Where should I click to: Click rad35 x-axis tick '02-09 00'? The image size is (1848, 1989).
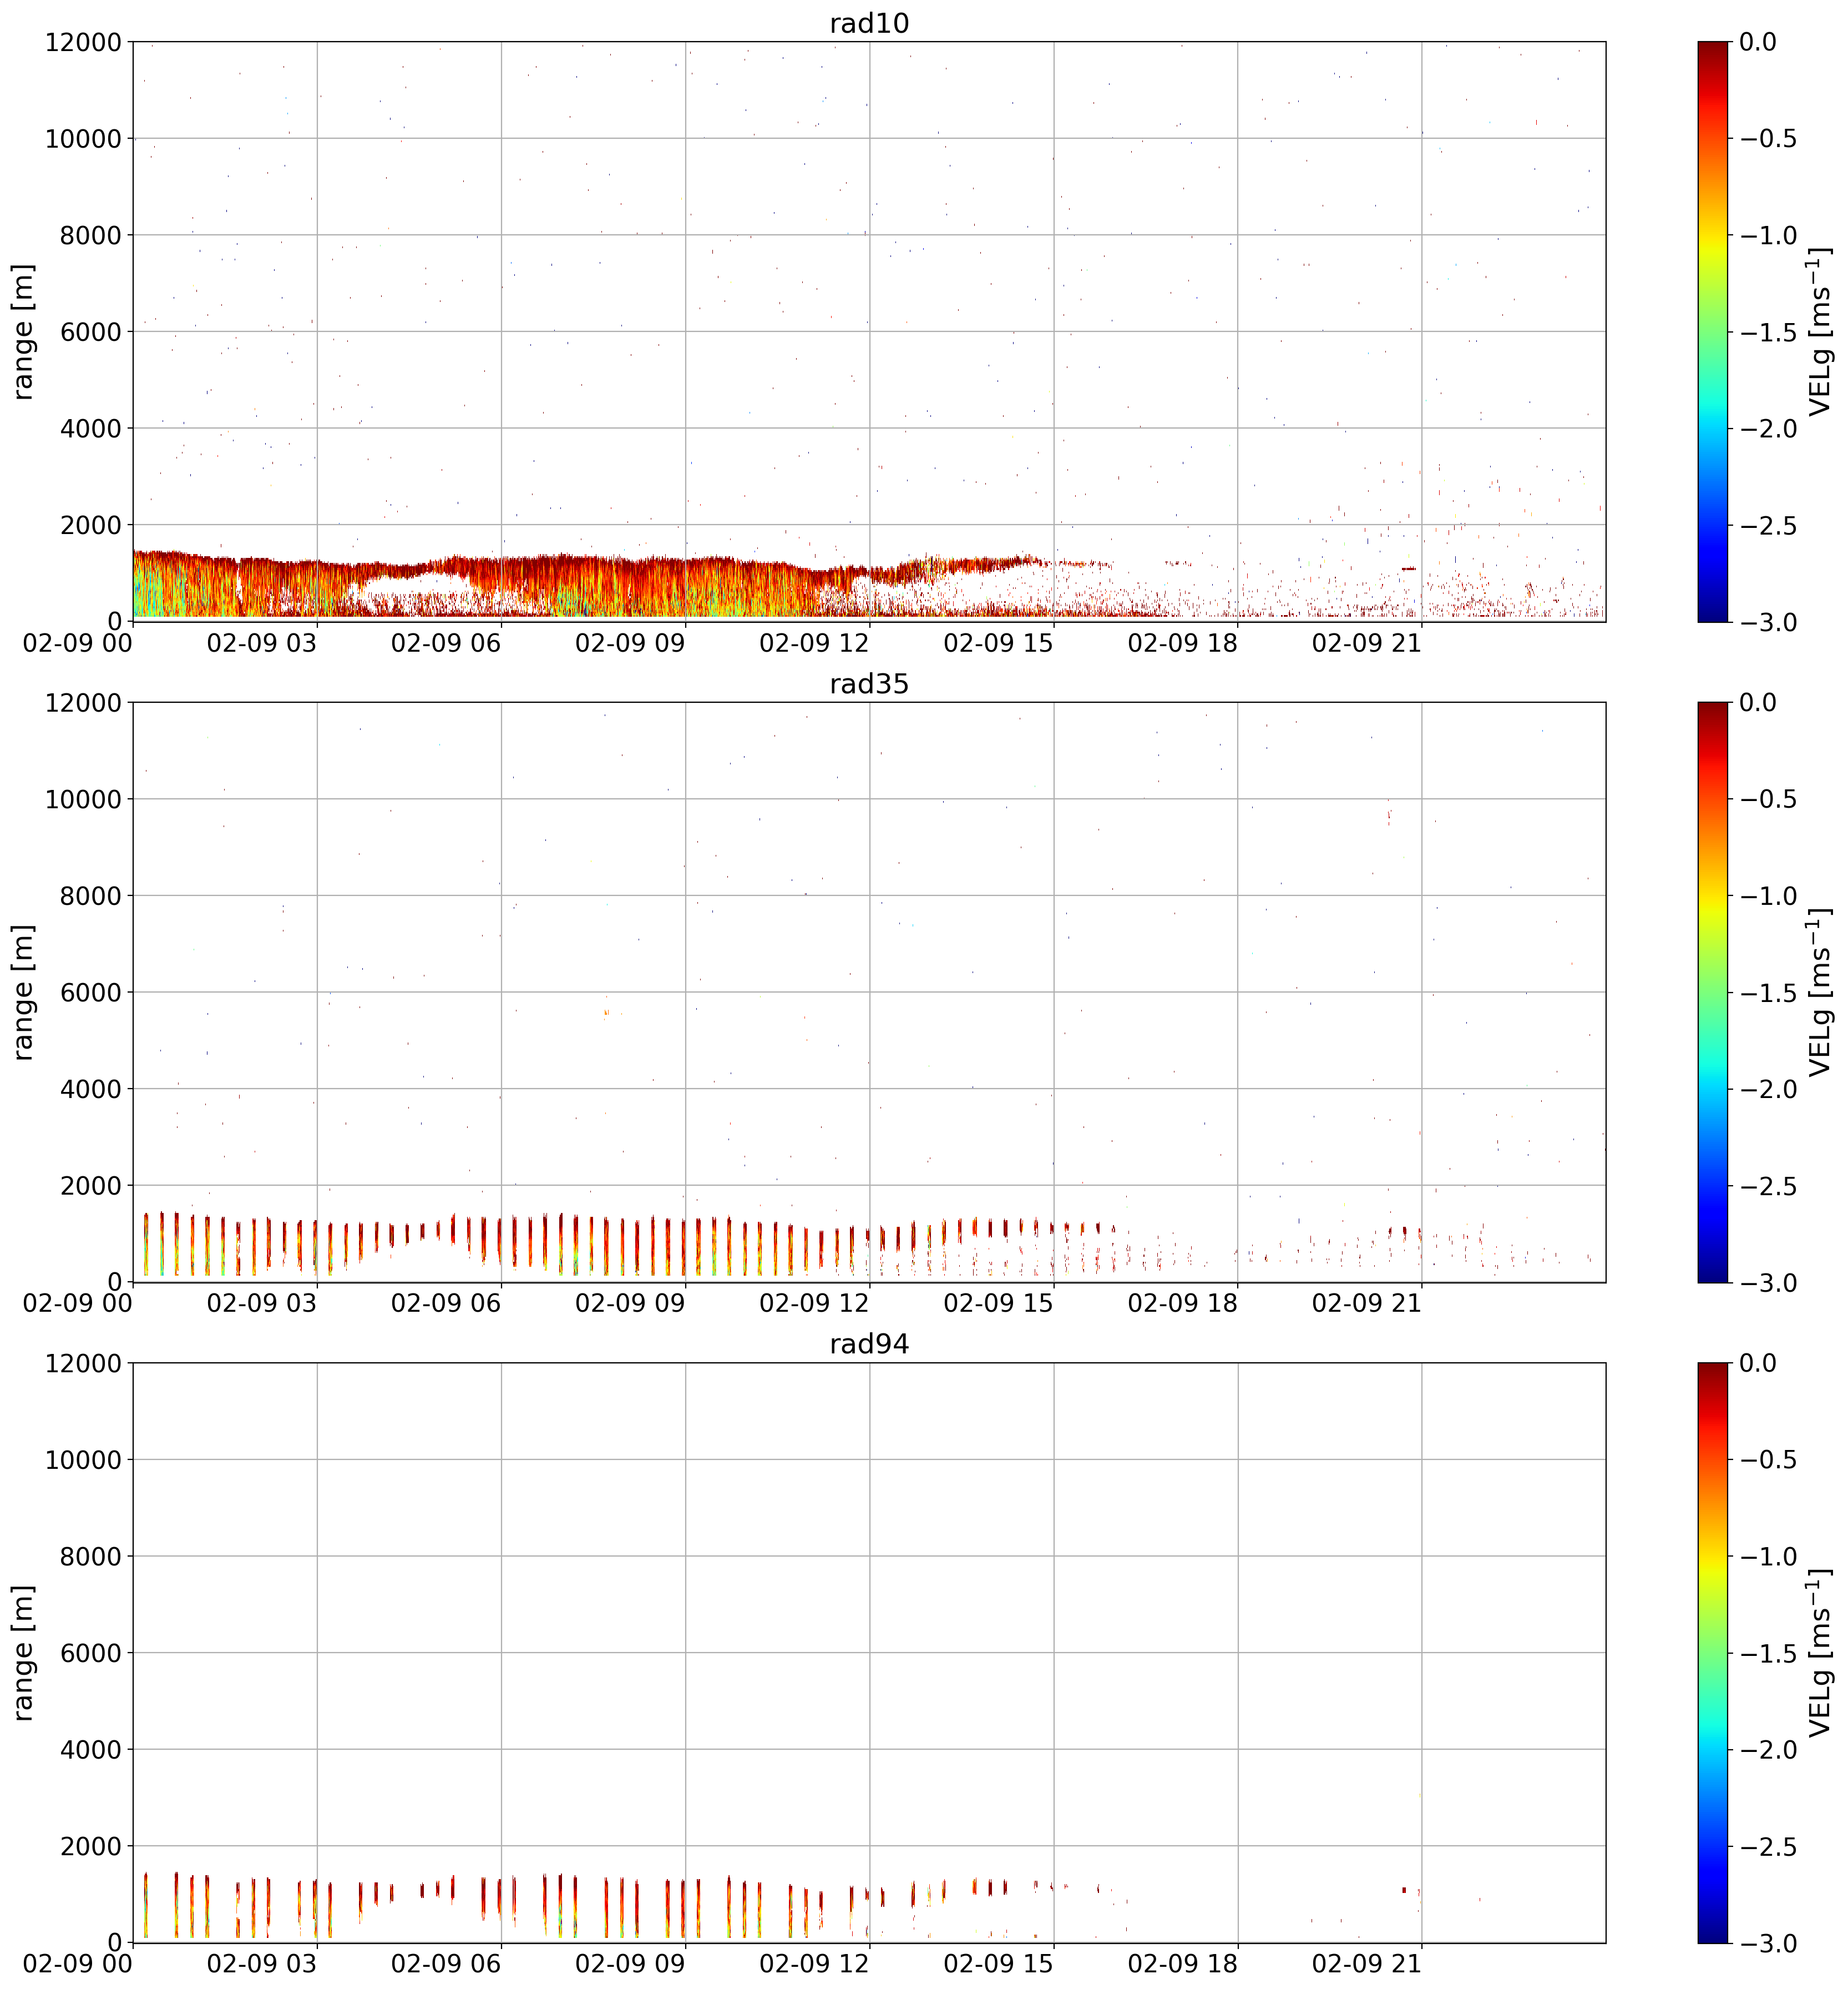[x=78, y=1303]
